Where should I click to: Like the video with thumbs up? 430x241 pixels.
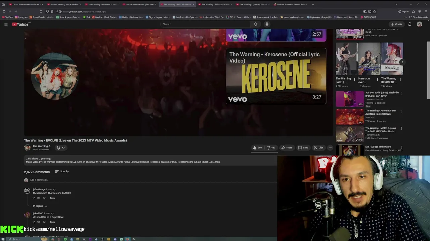pyautogui.click(x=258, y=148)
